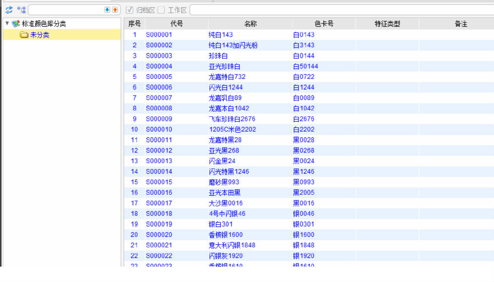Enable the 工作区 checkbox
Viewport: 494px width, 282px height.
coord(161,10)
